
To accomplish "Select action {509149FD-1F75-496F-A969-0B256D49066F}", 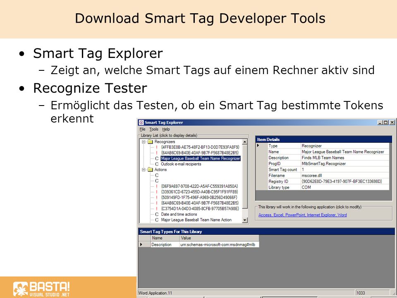I will (x=199, y=197).
